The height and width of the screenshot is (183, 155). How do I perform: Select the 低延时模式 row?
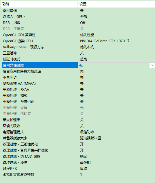[78, 59]
